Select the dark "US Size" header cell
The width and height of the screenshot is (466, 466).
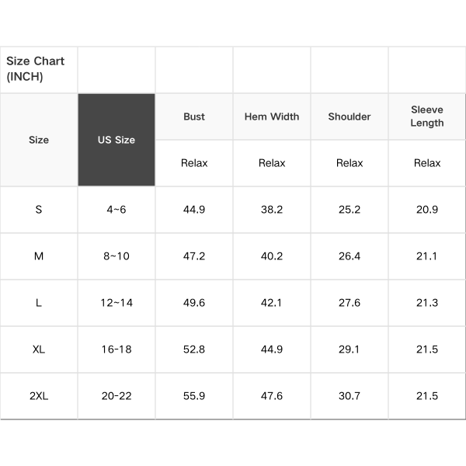point(116,140)
